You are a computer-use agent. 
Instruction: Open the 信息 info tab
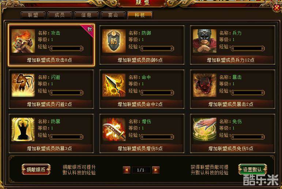(86, 15)
